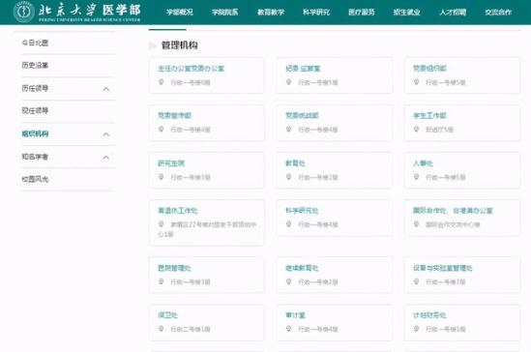The image size is (531, 352).
Task: Open the 主任办公室党委办公室 card title
Action: (191, 69)
